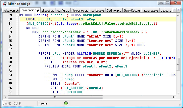
Task: Open the polidet.prg tab
Action: coord(98,11)
